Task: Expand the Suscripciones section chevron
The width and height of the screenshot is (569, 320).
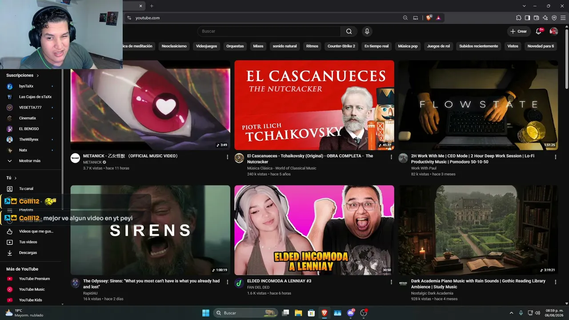Action: coord(38,76)
